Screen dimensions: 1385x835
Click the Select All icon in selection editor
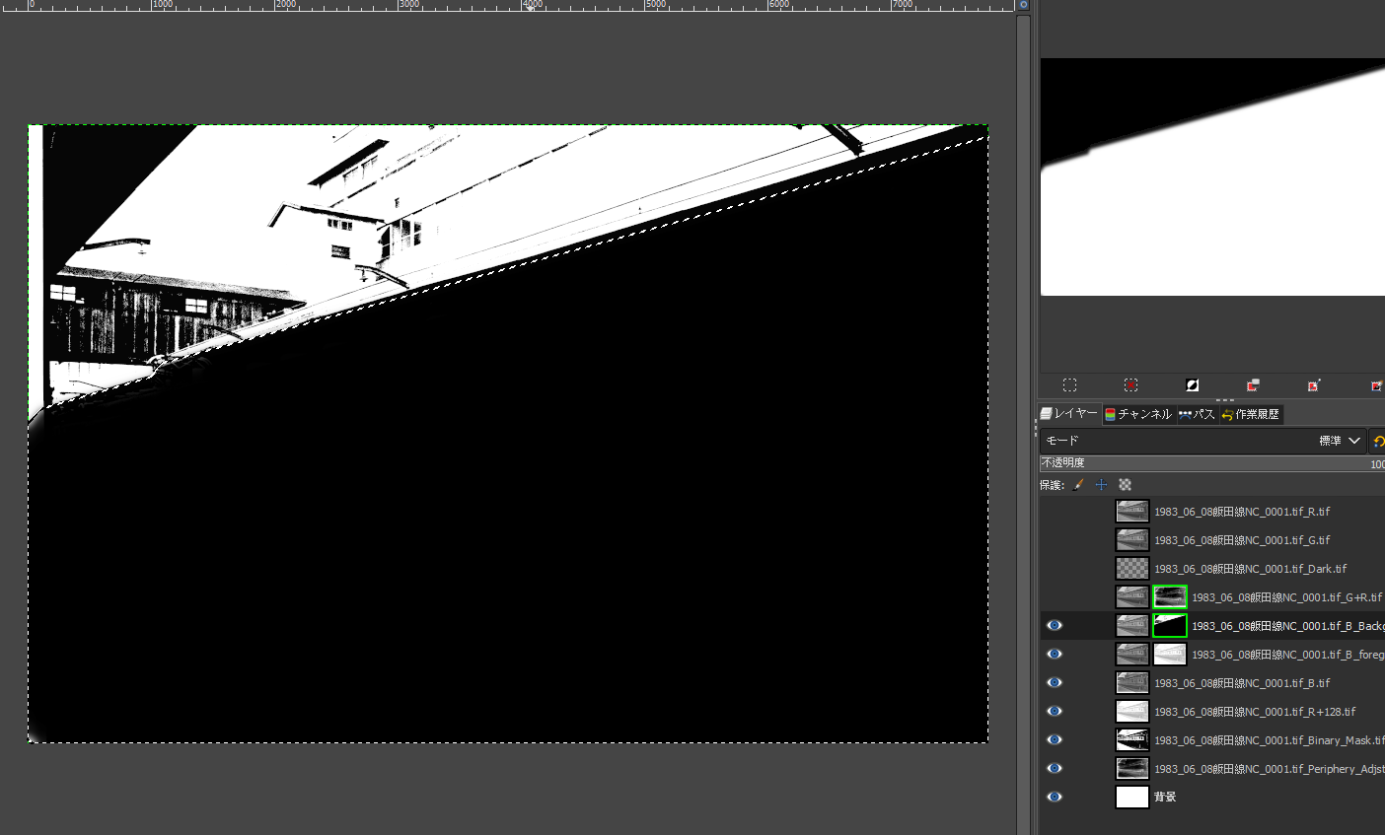click(1069, 385)
